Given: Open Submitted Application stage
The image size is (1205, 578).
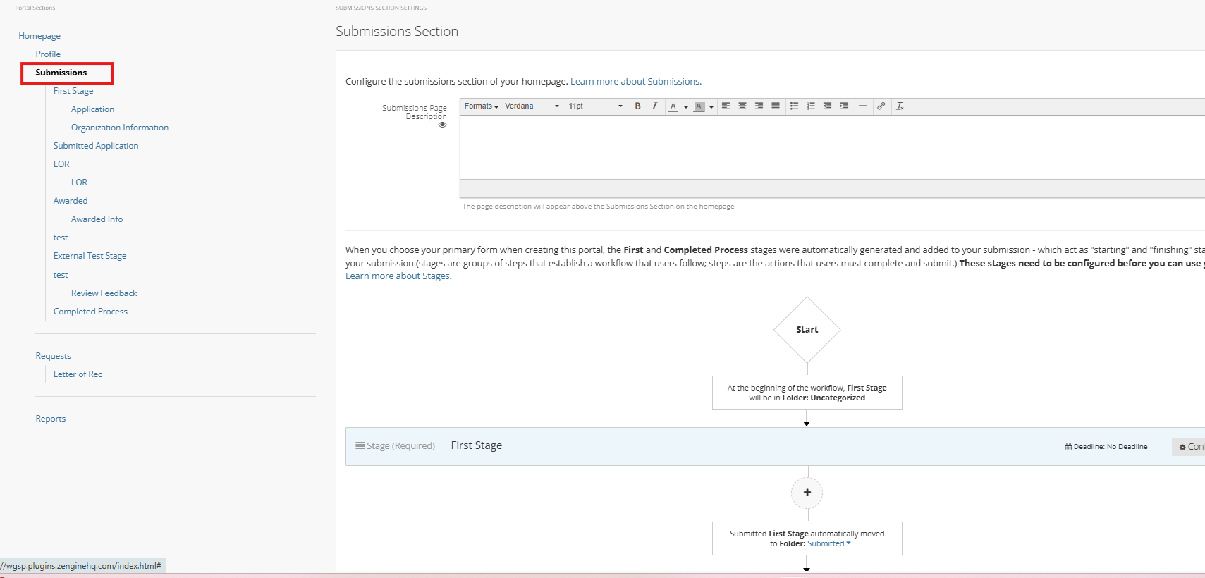Looking at the screenshot, I should [x=96, y=146].
